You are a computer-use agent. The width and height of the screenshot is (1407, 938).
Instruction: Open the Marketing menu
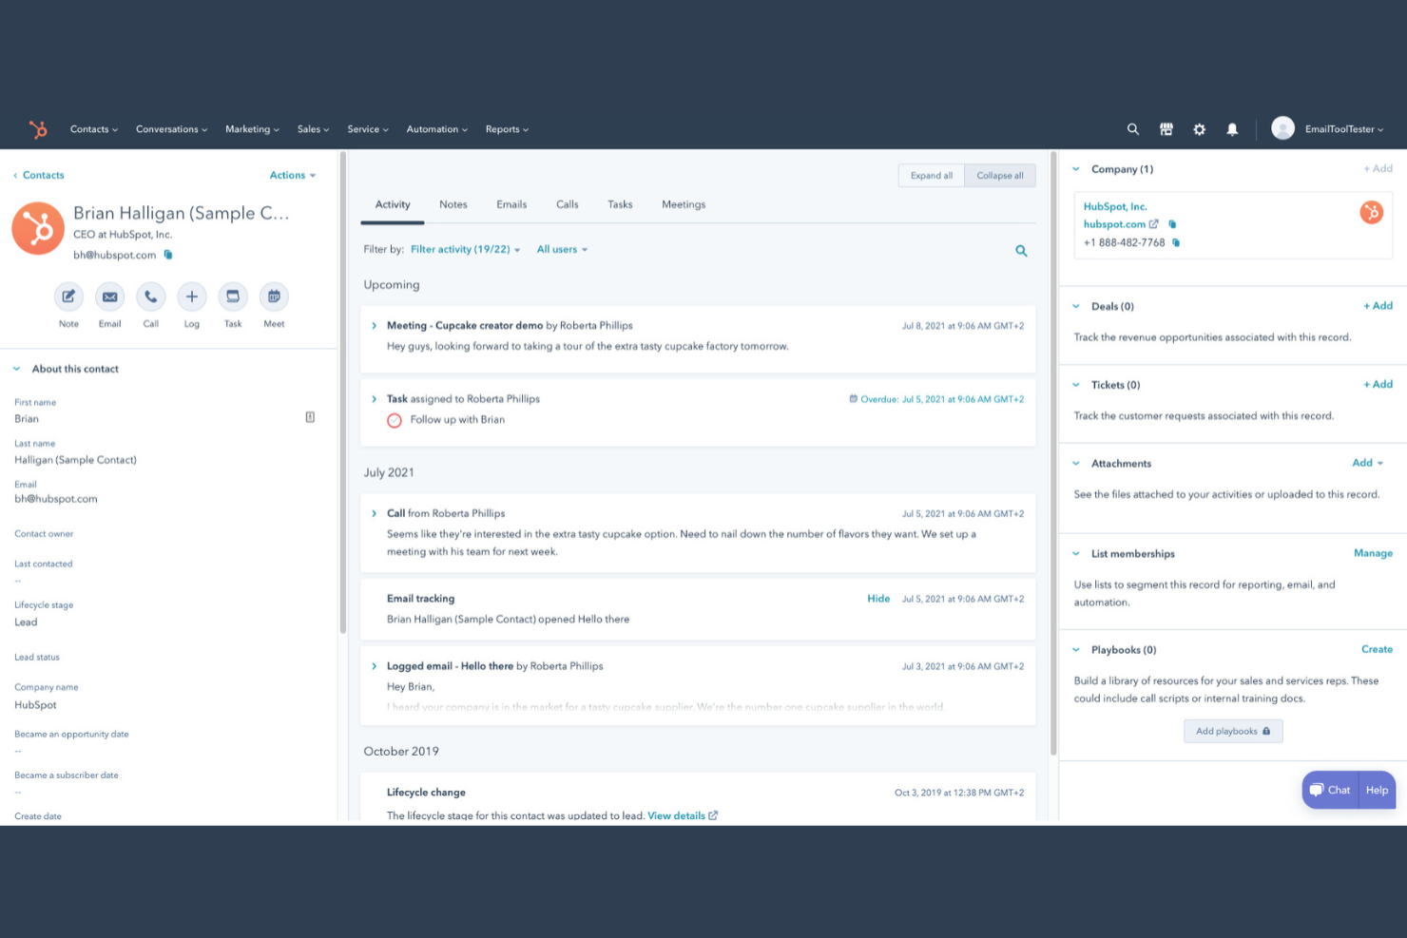[251, 128]
